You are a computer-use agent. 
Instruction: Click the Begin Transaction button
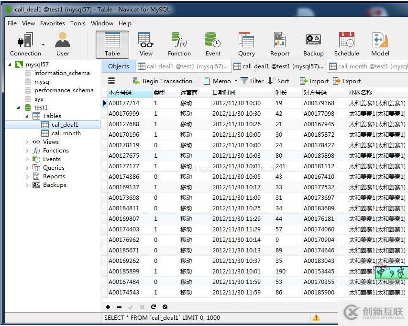pyautogui.click(x=162, y=81)
